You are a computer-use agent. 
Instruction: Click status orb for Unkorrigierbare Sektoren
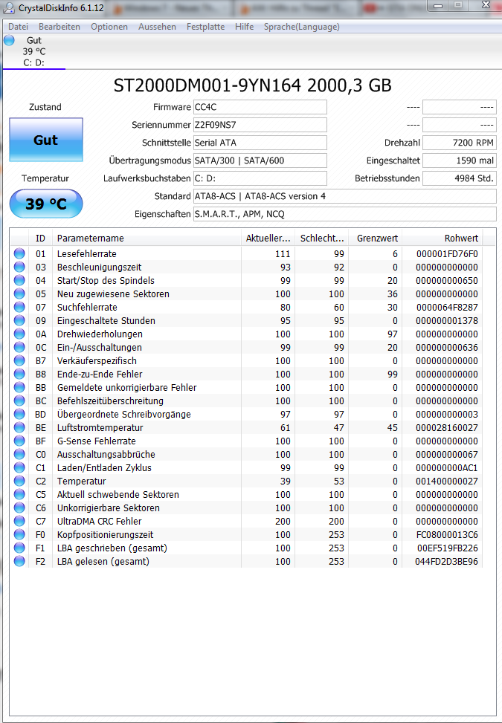(x=19, y=508)
